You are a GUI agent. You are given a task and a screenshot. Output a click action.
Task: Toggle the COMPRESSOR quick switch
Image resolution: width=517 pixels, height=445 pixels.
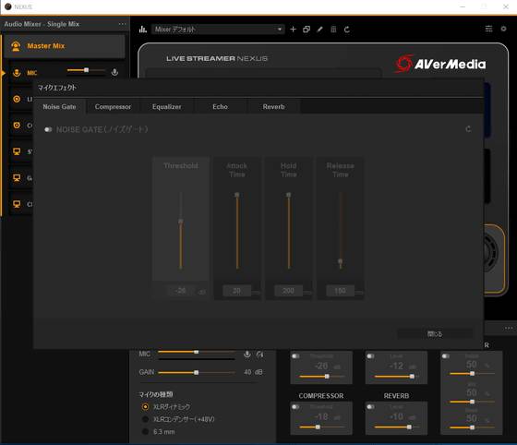coord(295,407)
